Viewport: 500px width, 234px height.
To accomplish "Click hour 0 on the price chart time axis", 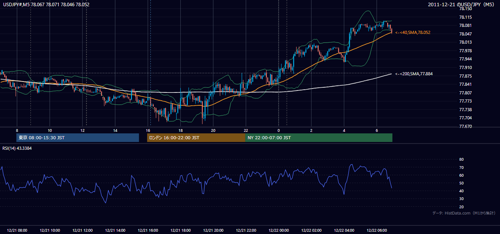I will [x=279, y=130].
